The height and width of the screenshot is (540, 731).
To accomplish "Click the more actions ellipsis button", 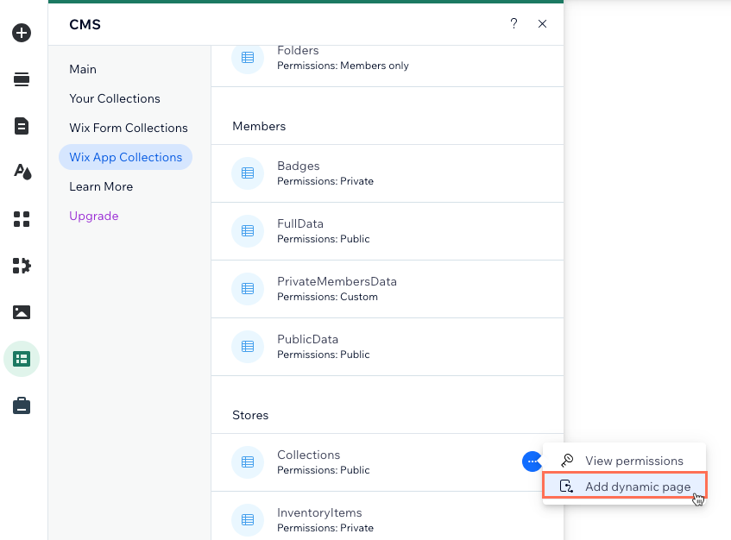I will (532, 462).
